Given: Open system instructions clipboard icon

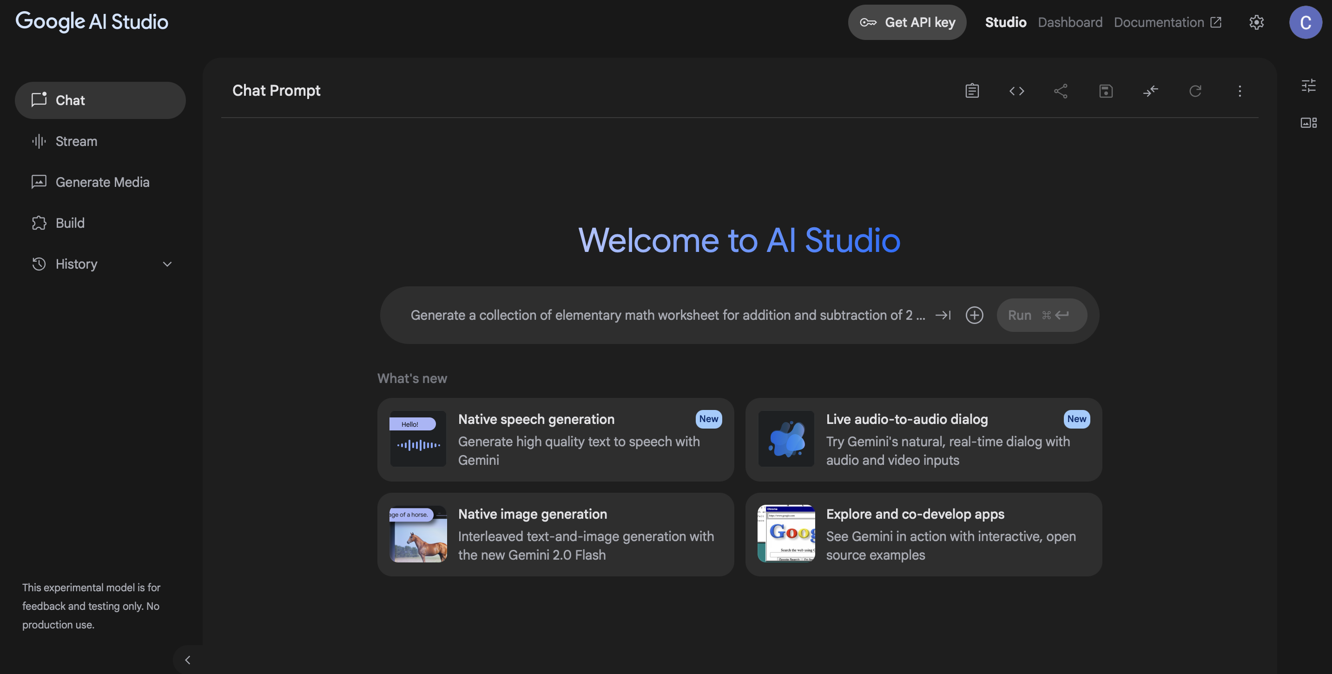Looking at the screenshot, I should pyautogui.click(x=972, y=91).
